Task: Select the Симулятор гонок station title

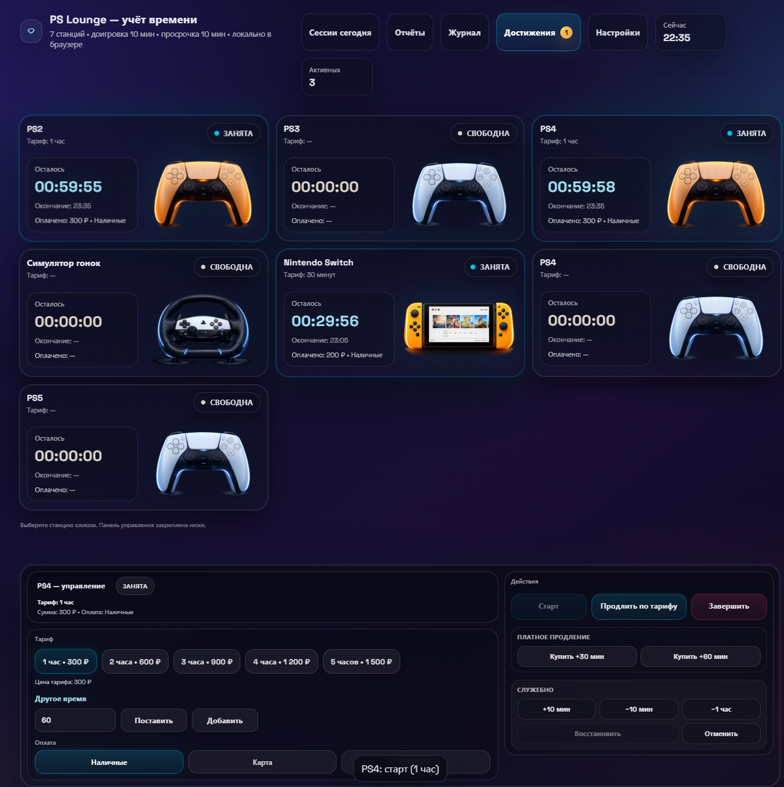Action: (x=64, y=263)
